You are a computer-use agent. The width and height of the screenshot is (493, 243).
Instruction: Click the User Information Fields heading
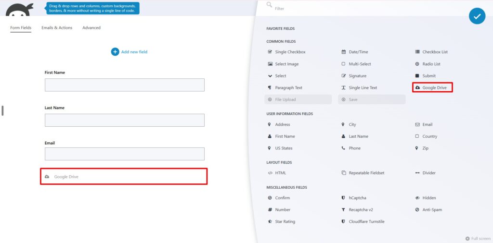(x=289, y=114)
